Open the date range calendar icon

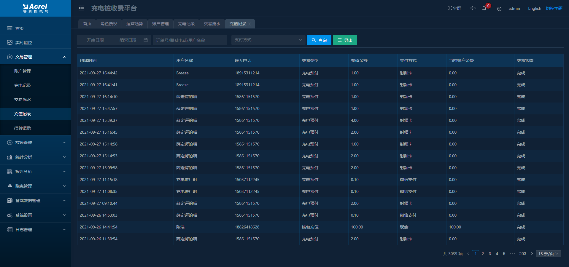146,40
